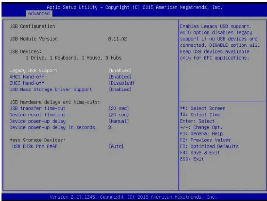Click the USB Module Version 8.11.02 value
267x201 pixels.
click(x=117, y=39)
